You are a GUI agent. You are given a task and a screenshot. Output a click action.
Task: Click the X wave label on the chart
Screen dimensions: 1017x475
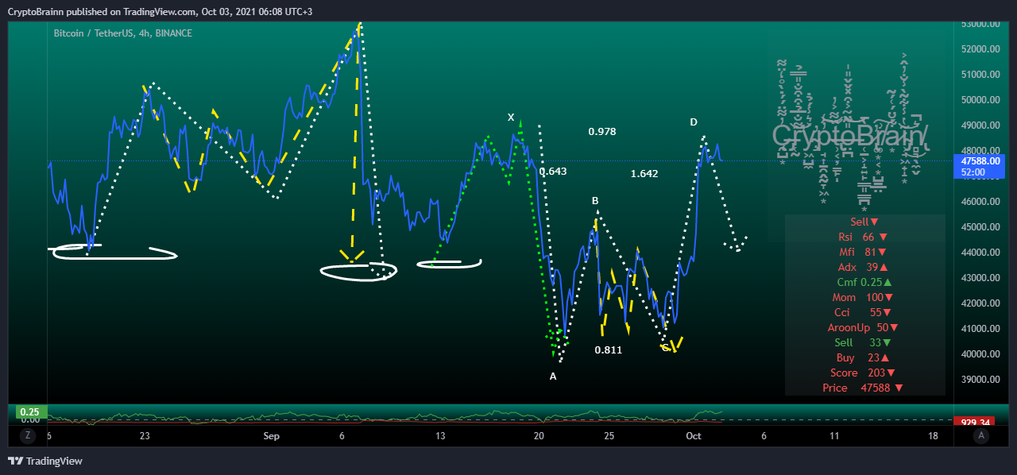(511, 117)
